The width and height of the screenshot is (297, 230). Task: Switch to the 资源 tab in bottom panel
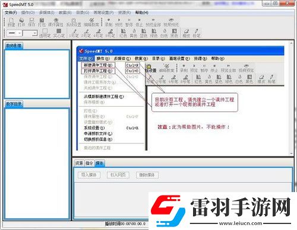79,163
